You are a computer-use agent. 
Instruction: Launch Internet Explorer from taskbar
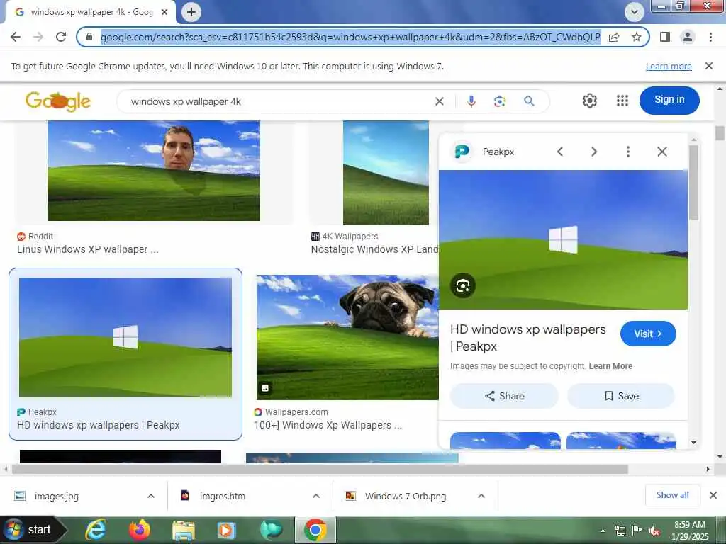(x=96, y=530)
